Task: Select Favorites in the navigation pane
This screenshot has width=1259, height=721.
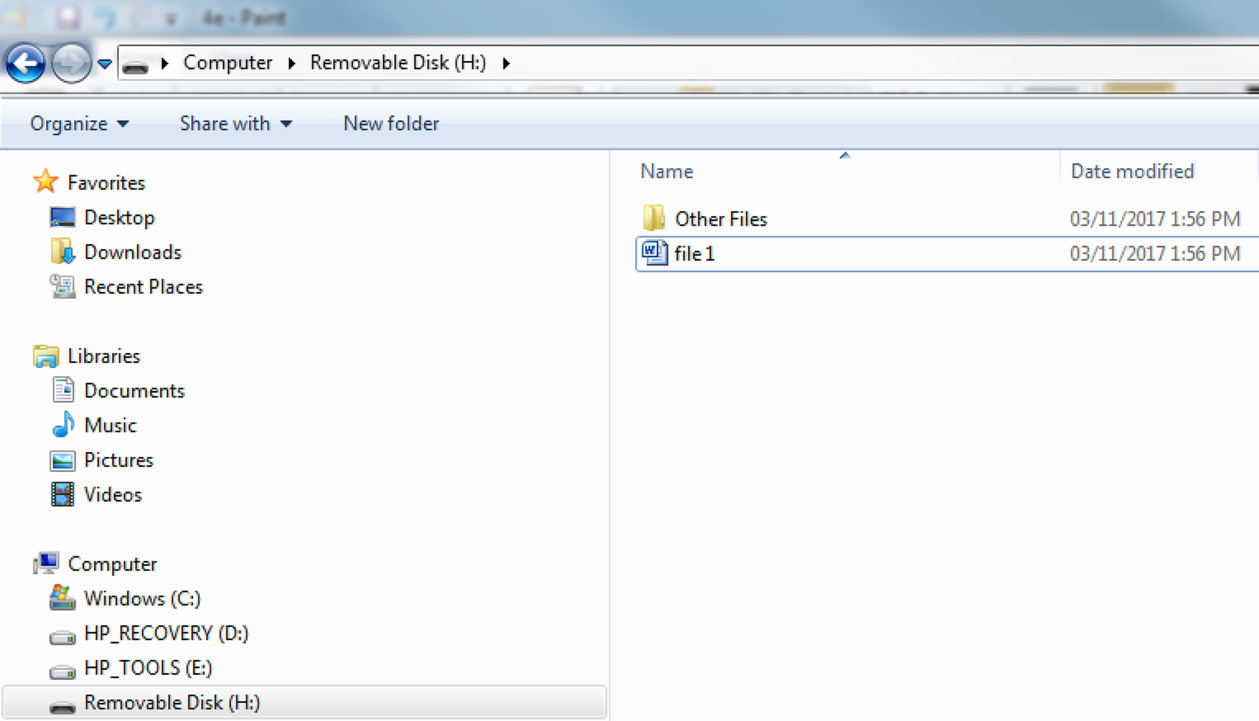Action: [x=106, y=183]
